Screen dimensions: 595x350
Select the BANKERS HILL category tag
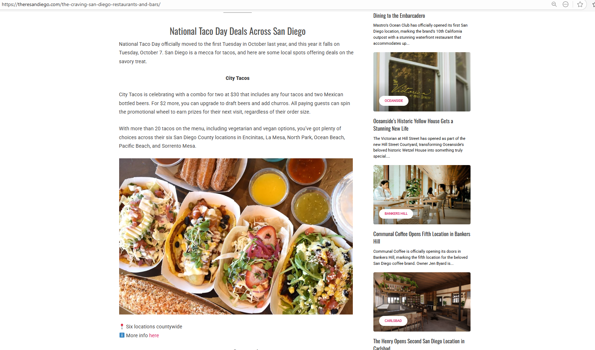pyautogui.click(x=396, y=214)
